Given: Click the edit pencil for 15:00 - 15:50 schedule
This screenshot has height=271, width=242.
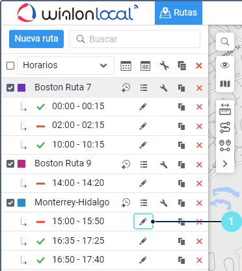Looking at the screenshot, I should point(143,222).
